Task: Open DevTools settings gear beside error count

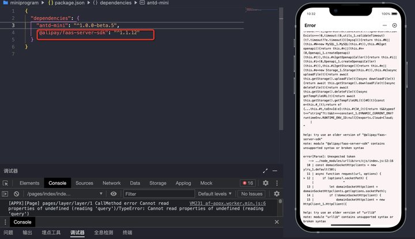Action: 266,183
